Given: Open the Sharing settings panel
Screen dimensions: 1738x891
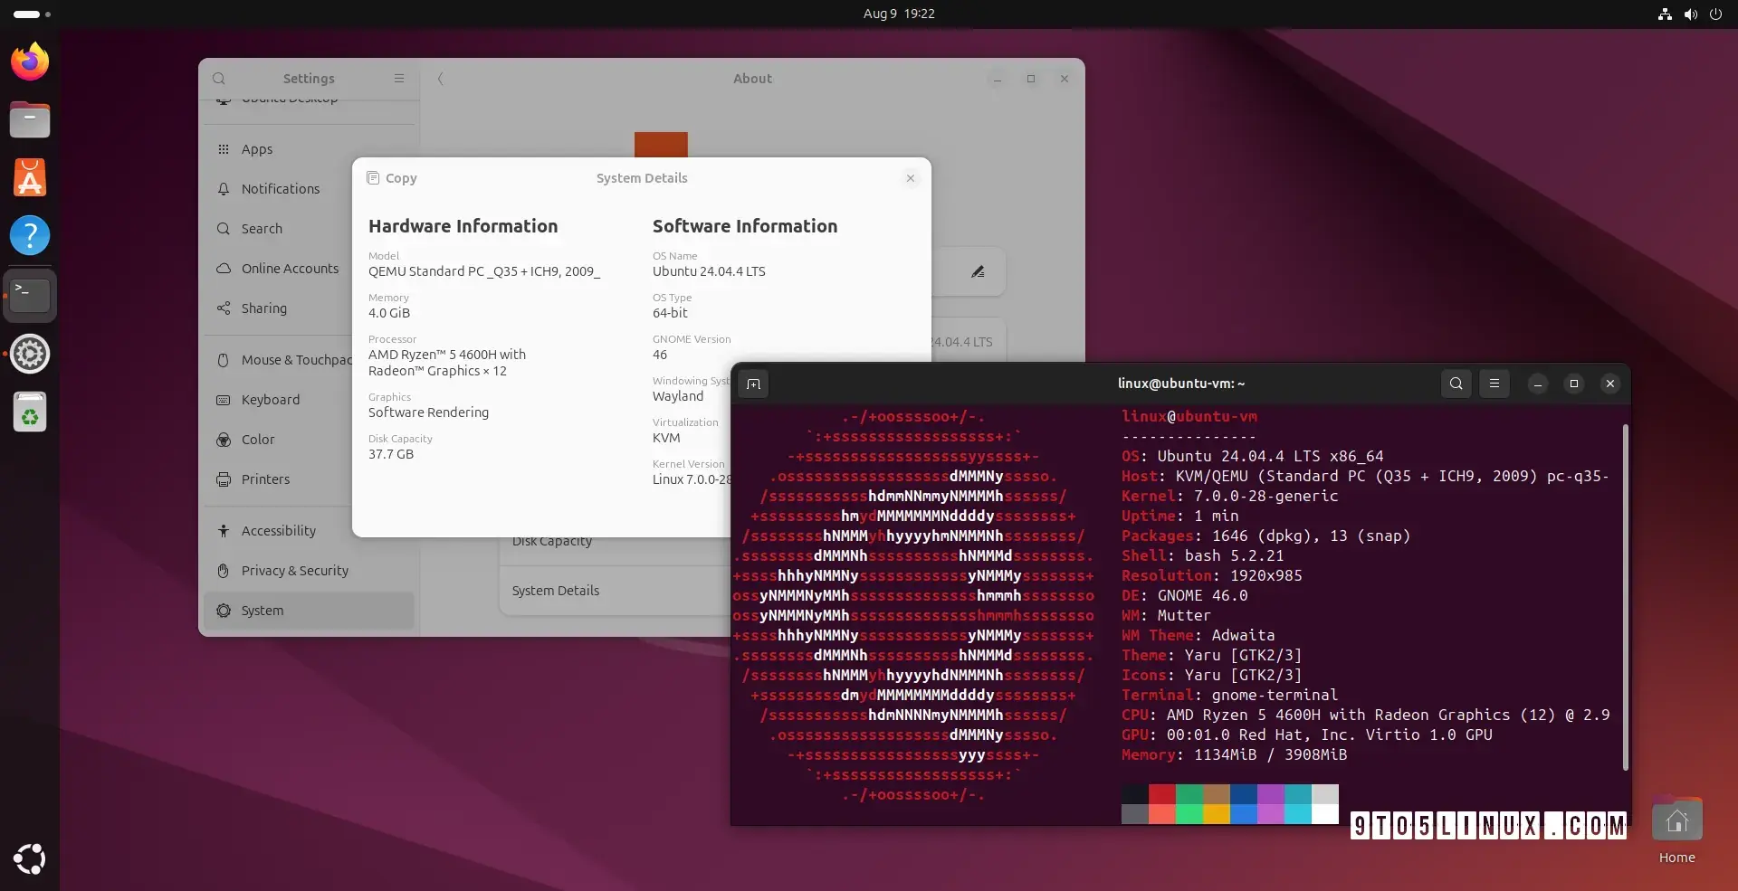Looking at the screenshot, I should click(x=309, y=308).
